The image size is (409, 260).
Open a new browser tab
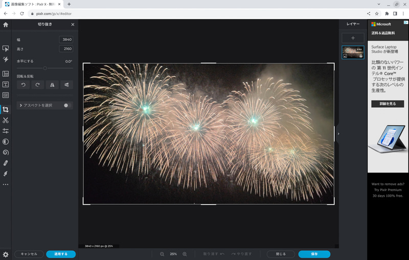69,4
